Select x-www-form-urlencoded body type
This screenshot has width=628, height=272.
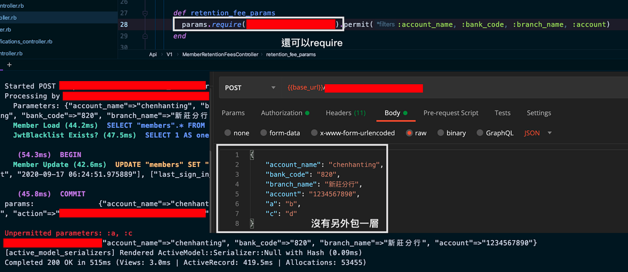(x=352, y=133)
